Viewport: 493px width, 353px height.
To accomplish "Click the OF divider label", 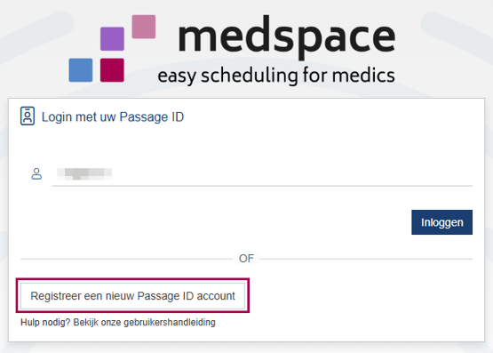I will pos(246,259).
